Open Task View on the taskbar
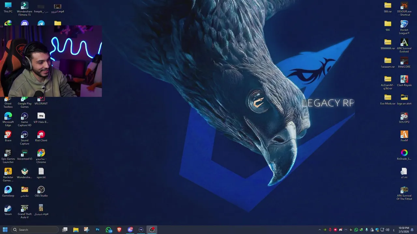 click(65, 230)
